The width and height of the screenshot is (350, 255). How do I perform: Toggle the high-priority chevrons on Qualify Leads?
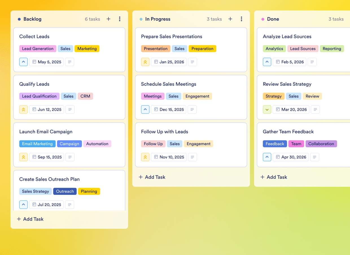23,109
